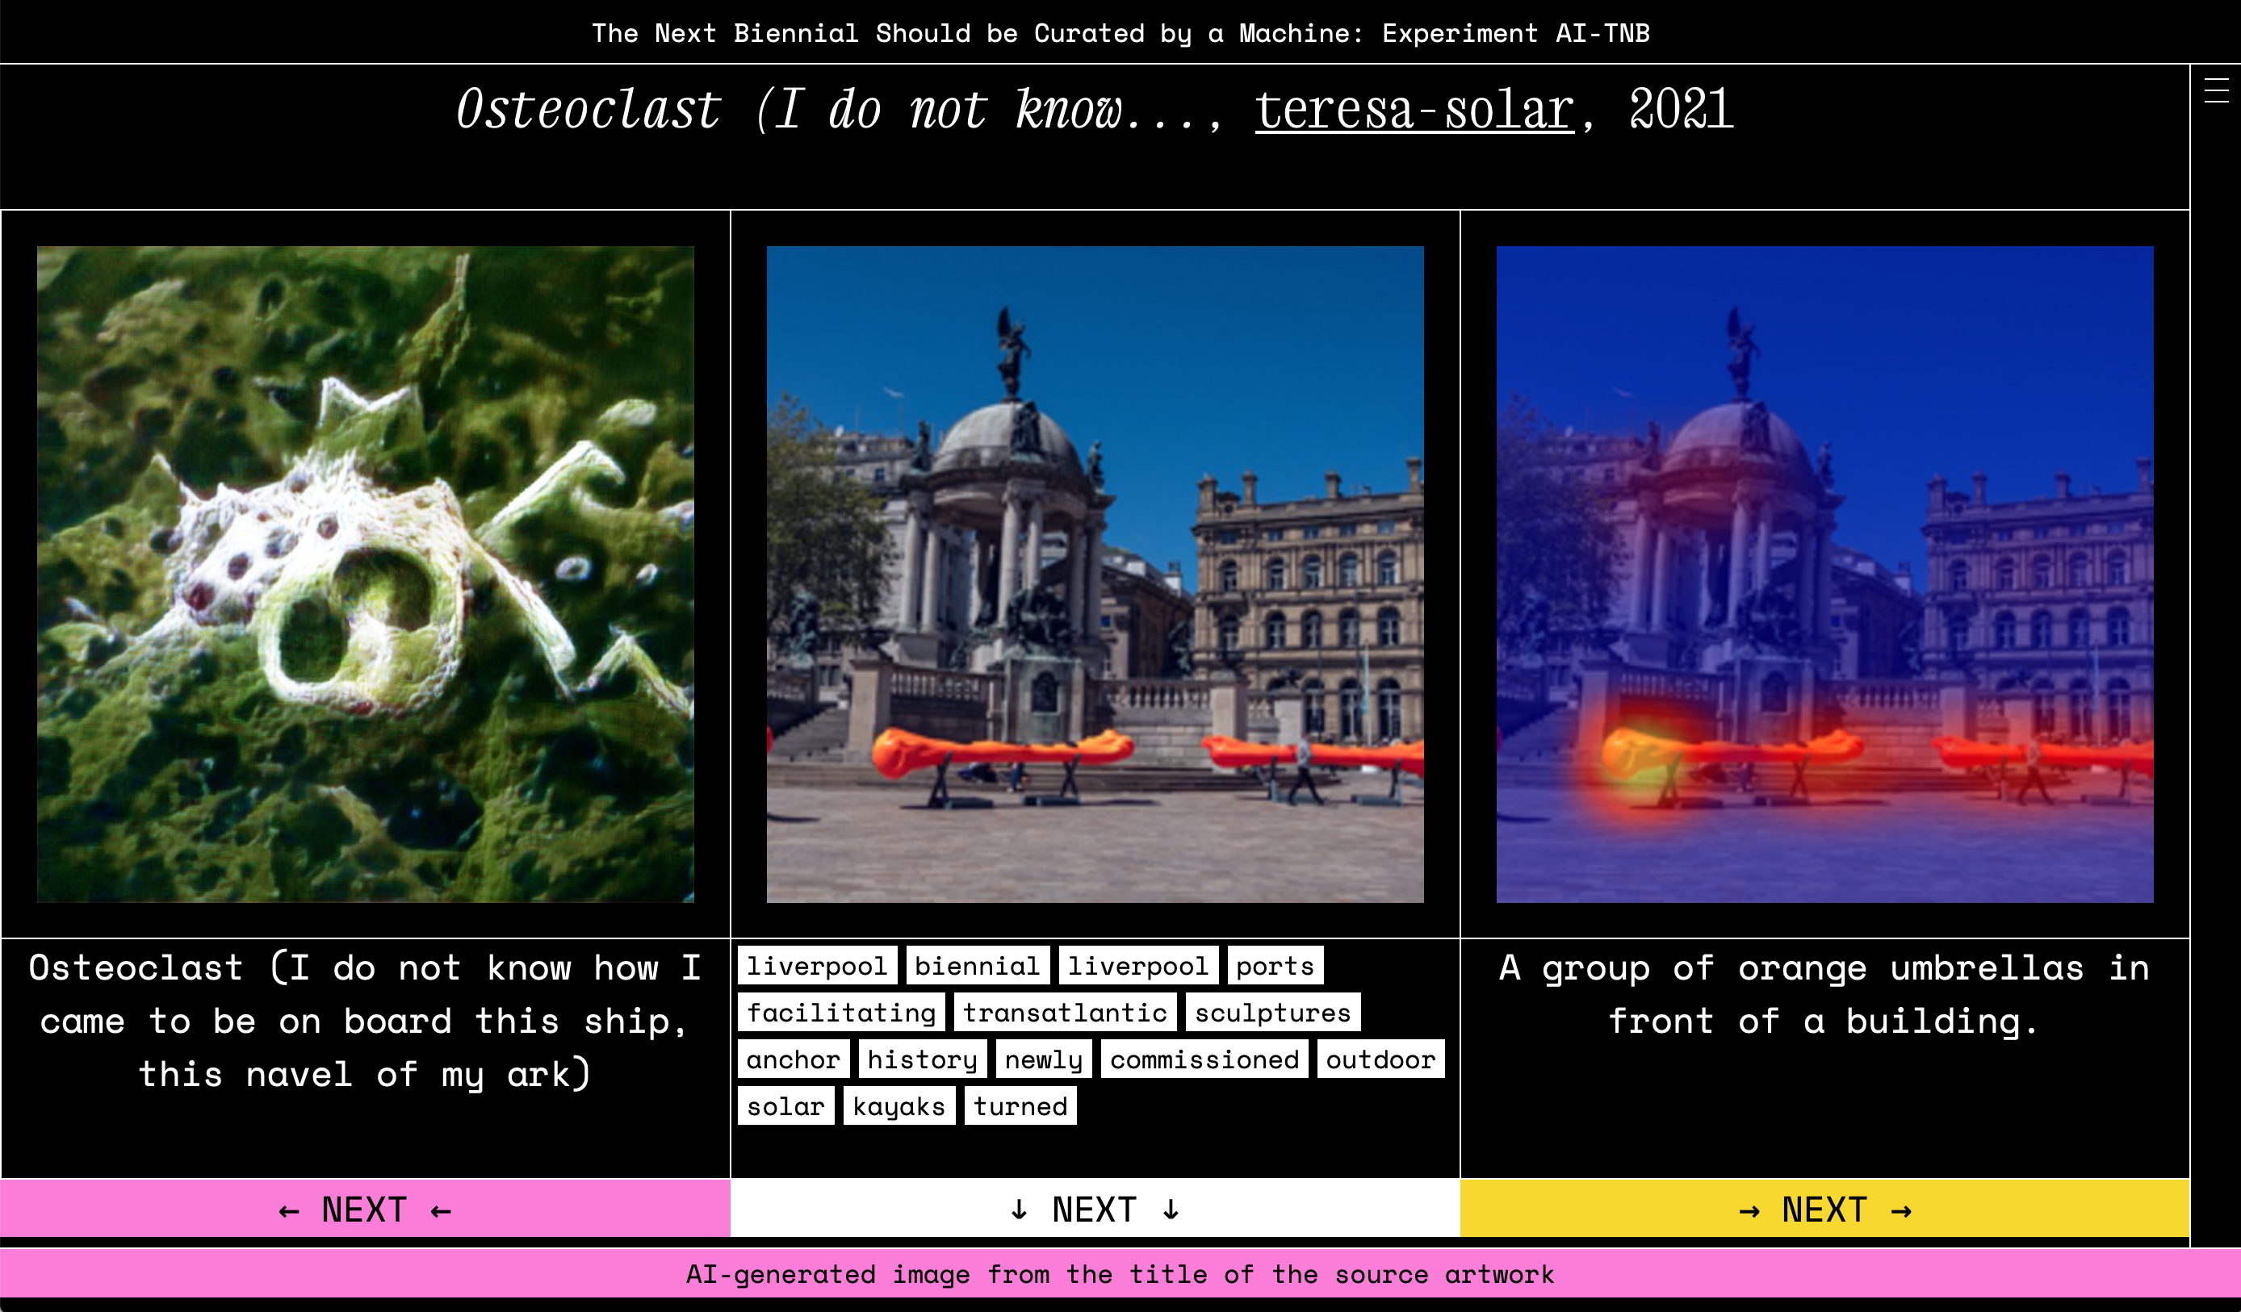Image resolution: width=2241 pixels, height=1312 pixels.
Task: Select the second 'liverpool' tag before 'ports'
Action: [1138, 965]
